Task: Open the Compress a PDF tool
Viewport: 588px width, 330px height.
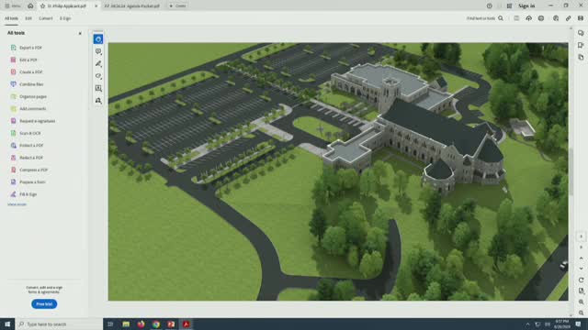Action: [x=28, y=170]
